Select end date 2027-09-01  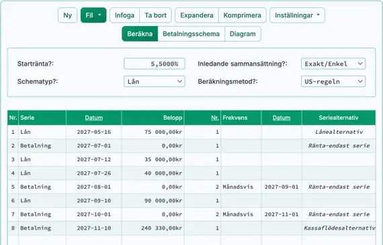[282, 187]
